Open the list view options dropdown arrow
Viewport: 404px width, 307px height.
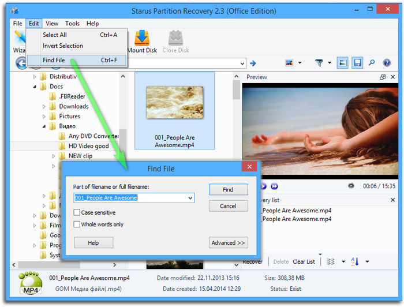point(343,261)
